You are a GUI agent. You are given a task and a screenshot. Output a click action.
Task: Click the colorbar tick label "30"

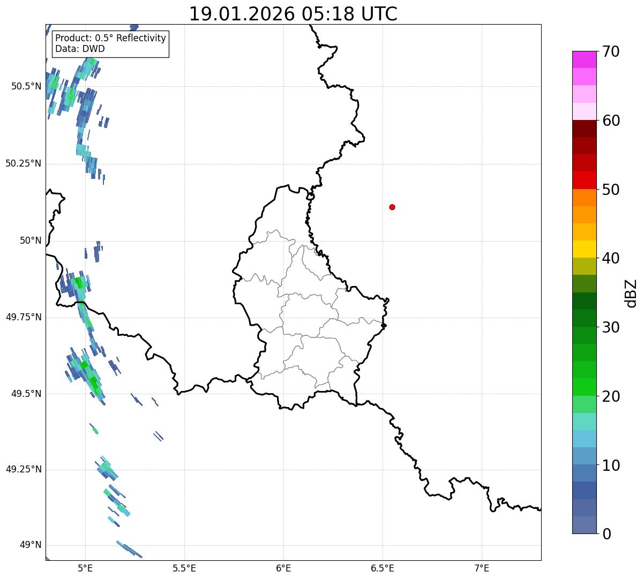[611, 327]
